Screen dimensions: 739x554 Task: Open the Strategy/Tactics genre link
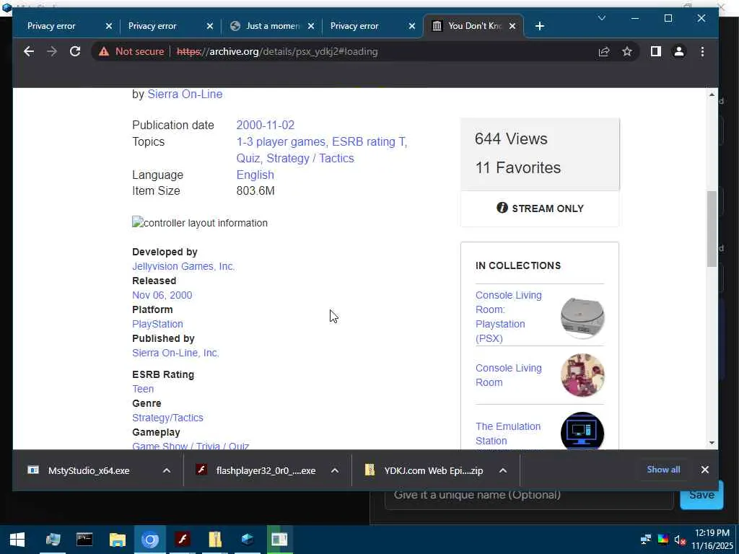[167, 418]
